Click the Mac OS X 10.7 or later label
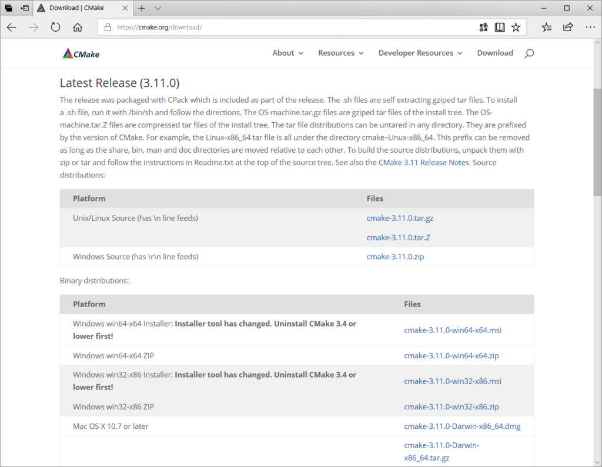This screenshot has width=602, height=467. point(111,426)
